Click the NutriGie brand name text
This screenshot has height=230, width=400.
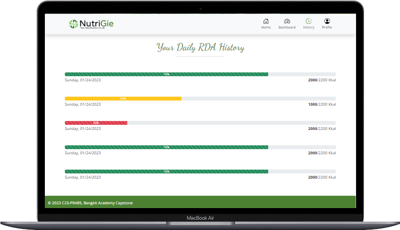pyautogui.click(x=96, y=23)
